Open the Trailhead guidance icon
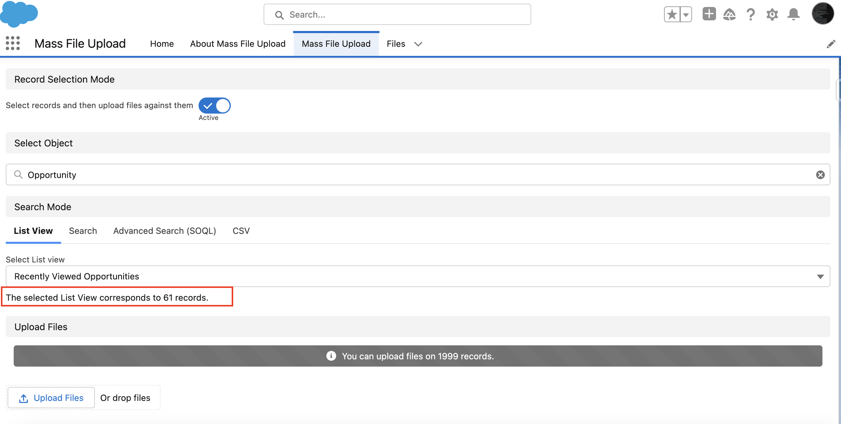The width and height of the screenshot is (841, 424). (x=729, y=14)
